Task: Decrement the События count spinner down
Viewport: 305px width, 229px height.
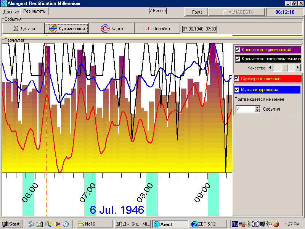Action: pos(257,111)
